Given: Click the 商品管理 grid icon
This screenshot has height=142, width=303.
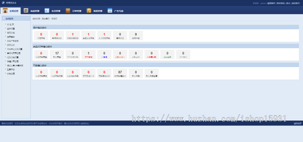Looking at the screenshot, I should click(x=26, y=11).
